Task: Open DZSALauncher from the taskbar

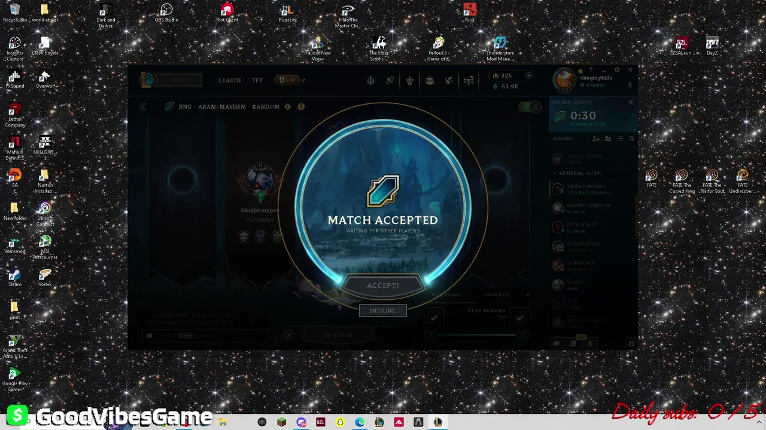Action: 320,422
